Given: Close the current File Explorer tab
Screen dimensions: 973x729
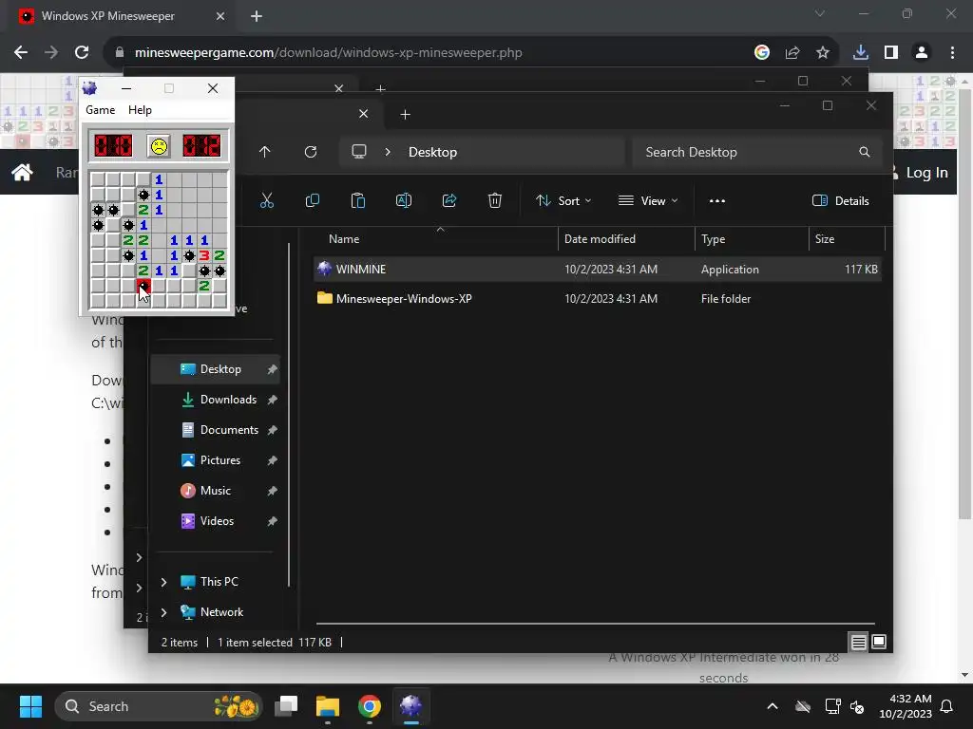Looking at the screenshot, I should coord(364,114).
